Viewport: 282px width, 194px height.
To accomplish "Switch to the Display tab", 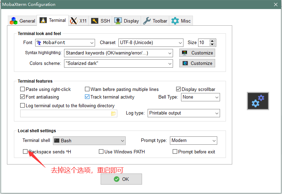I will click(126, 21).
